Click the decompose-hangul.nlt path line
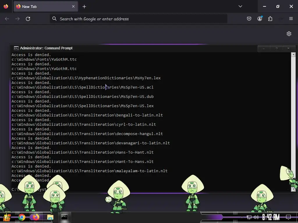 (87, 134)
